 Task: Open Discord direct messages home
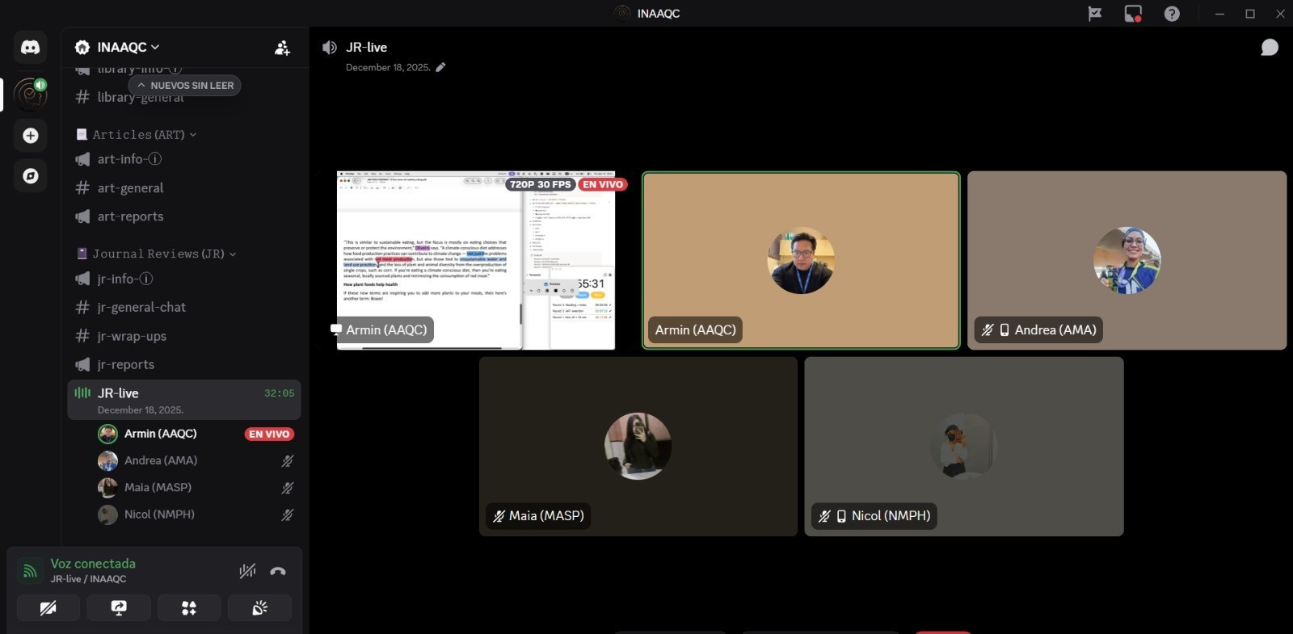[30, 47]
